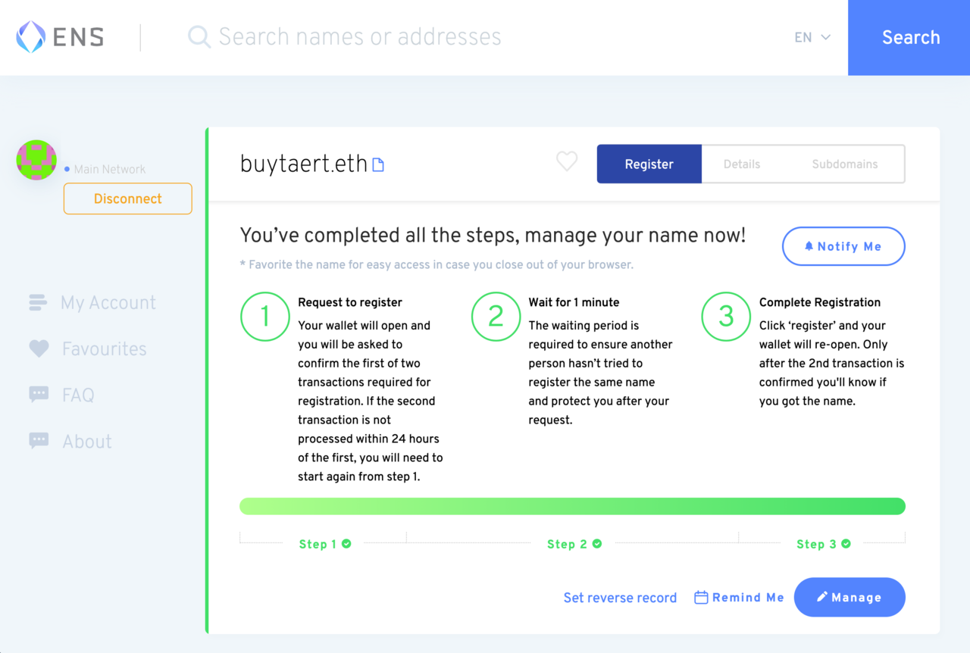
Task: Click the FAQ speech bubble icon
Action: coord(39,395)
